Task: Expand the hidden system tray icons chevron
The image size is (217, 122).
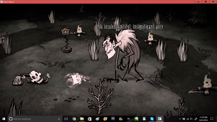Action: tap(180, 119)
